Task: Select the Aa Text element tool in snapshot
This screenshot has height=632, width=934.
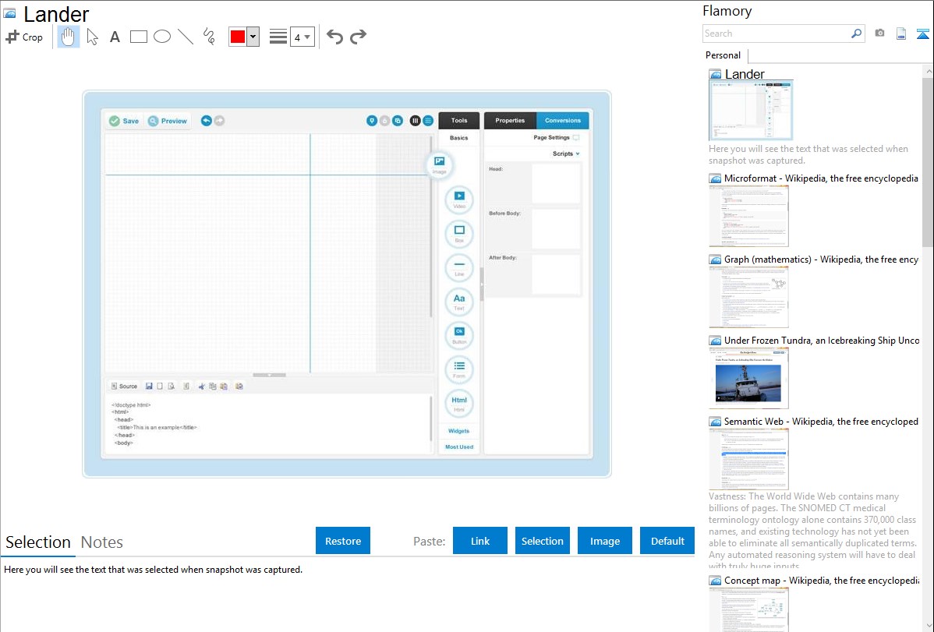Action: (x=459, y=301)
